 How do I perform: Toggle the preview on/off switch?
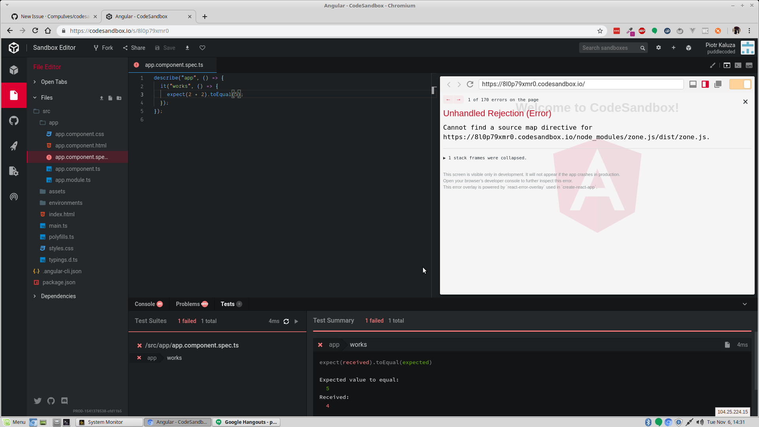point(740,84)
